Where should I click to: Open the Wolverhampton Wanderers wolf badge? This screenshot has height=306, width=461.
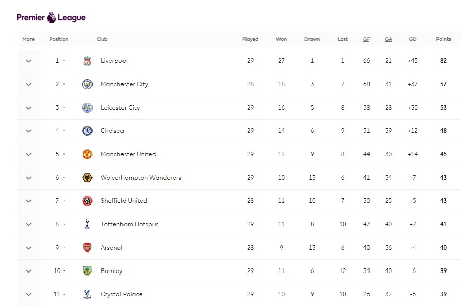point(87,178)
